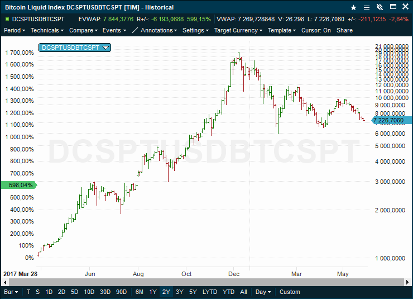This screenshot has height=299, width=413.
Task: Click the 598,04% green axis marker
Action: click(x=19, y=185)
